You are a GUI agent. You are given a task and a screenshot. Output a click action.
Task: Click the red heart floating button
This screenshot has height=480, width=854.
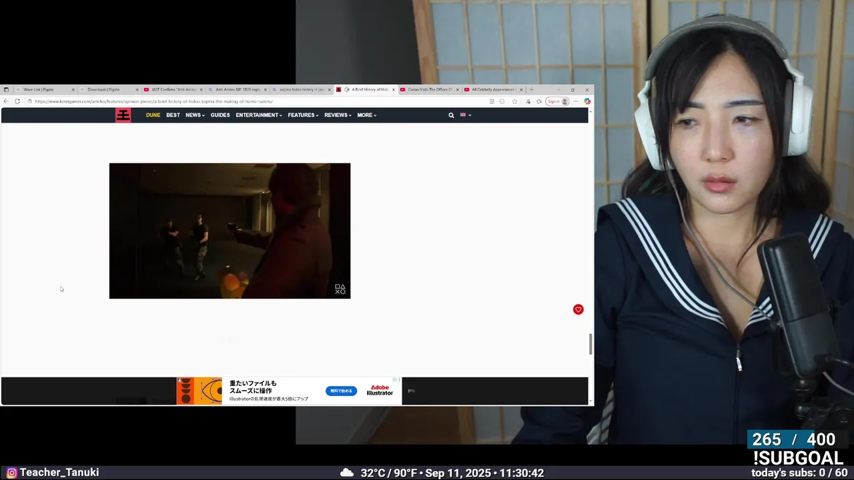point(578,309)
